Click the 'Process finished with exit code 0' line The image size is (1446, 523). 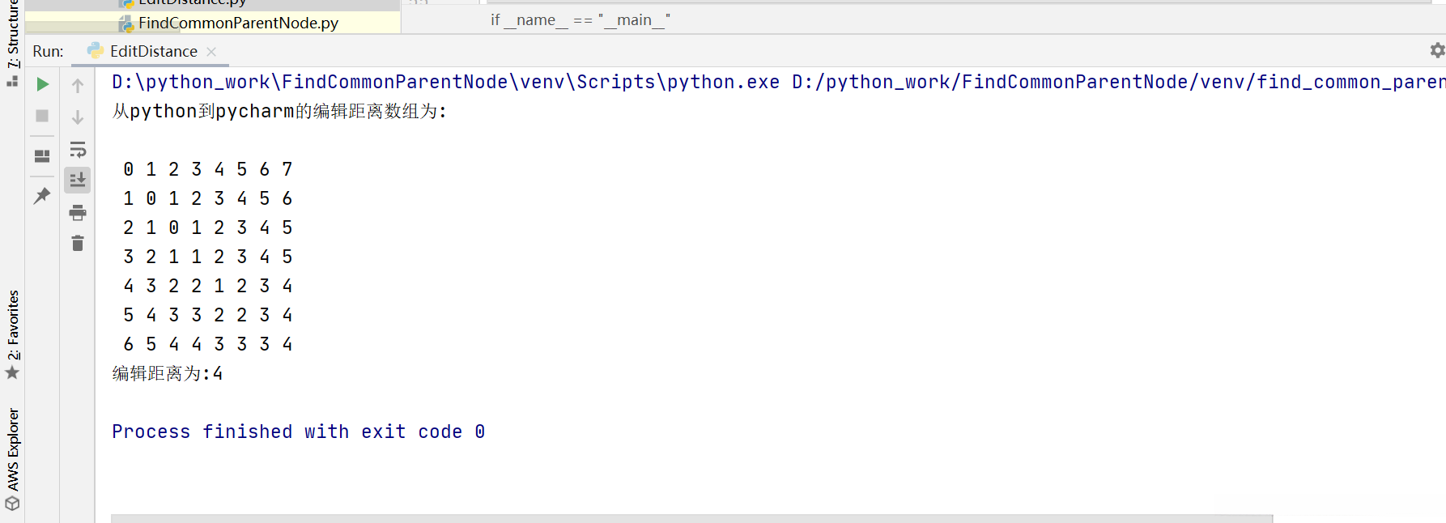pos(298,432)
